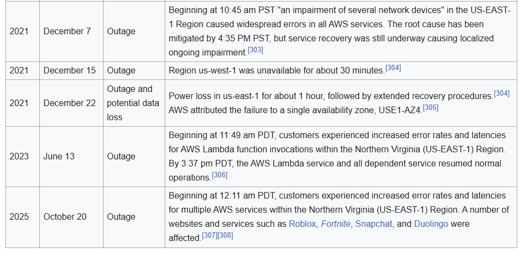This screenshot has width=525, height=260.
Task: Click the June 13 date cell
Action: (59, 156)
